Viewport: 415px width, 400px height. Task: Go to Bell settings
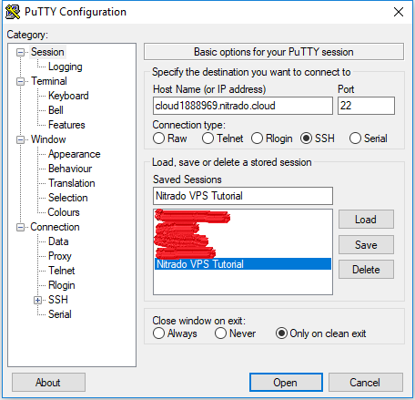click(x=56, y=110)
